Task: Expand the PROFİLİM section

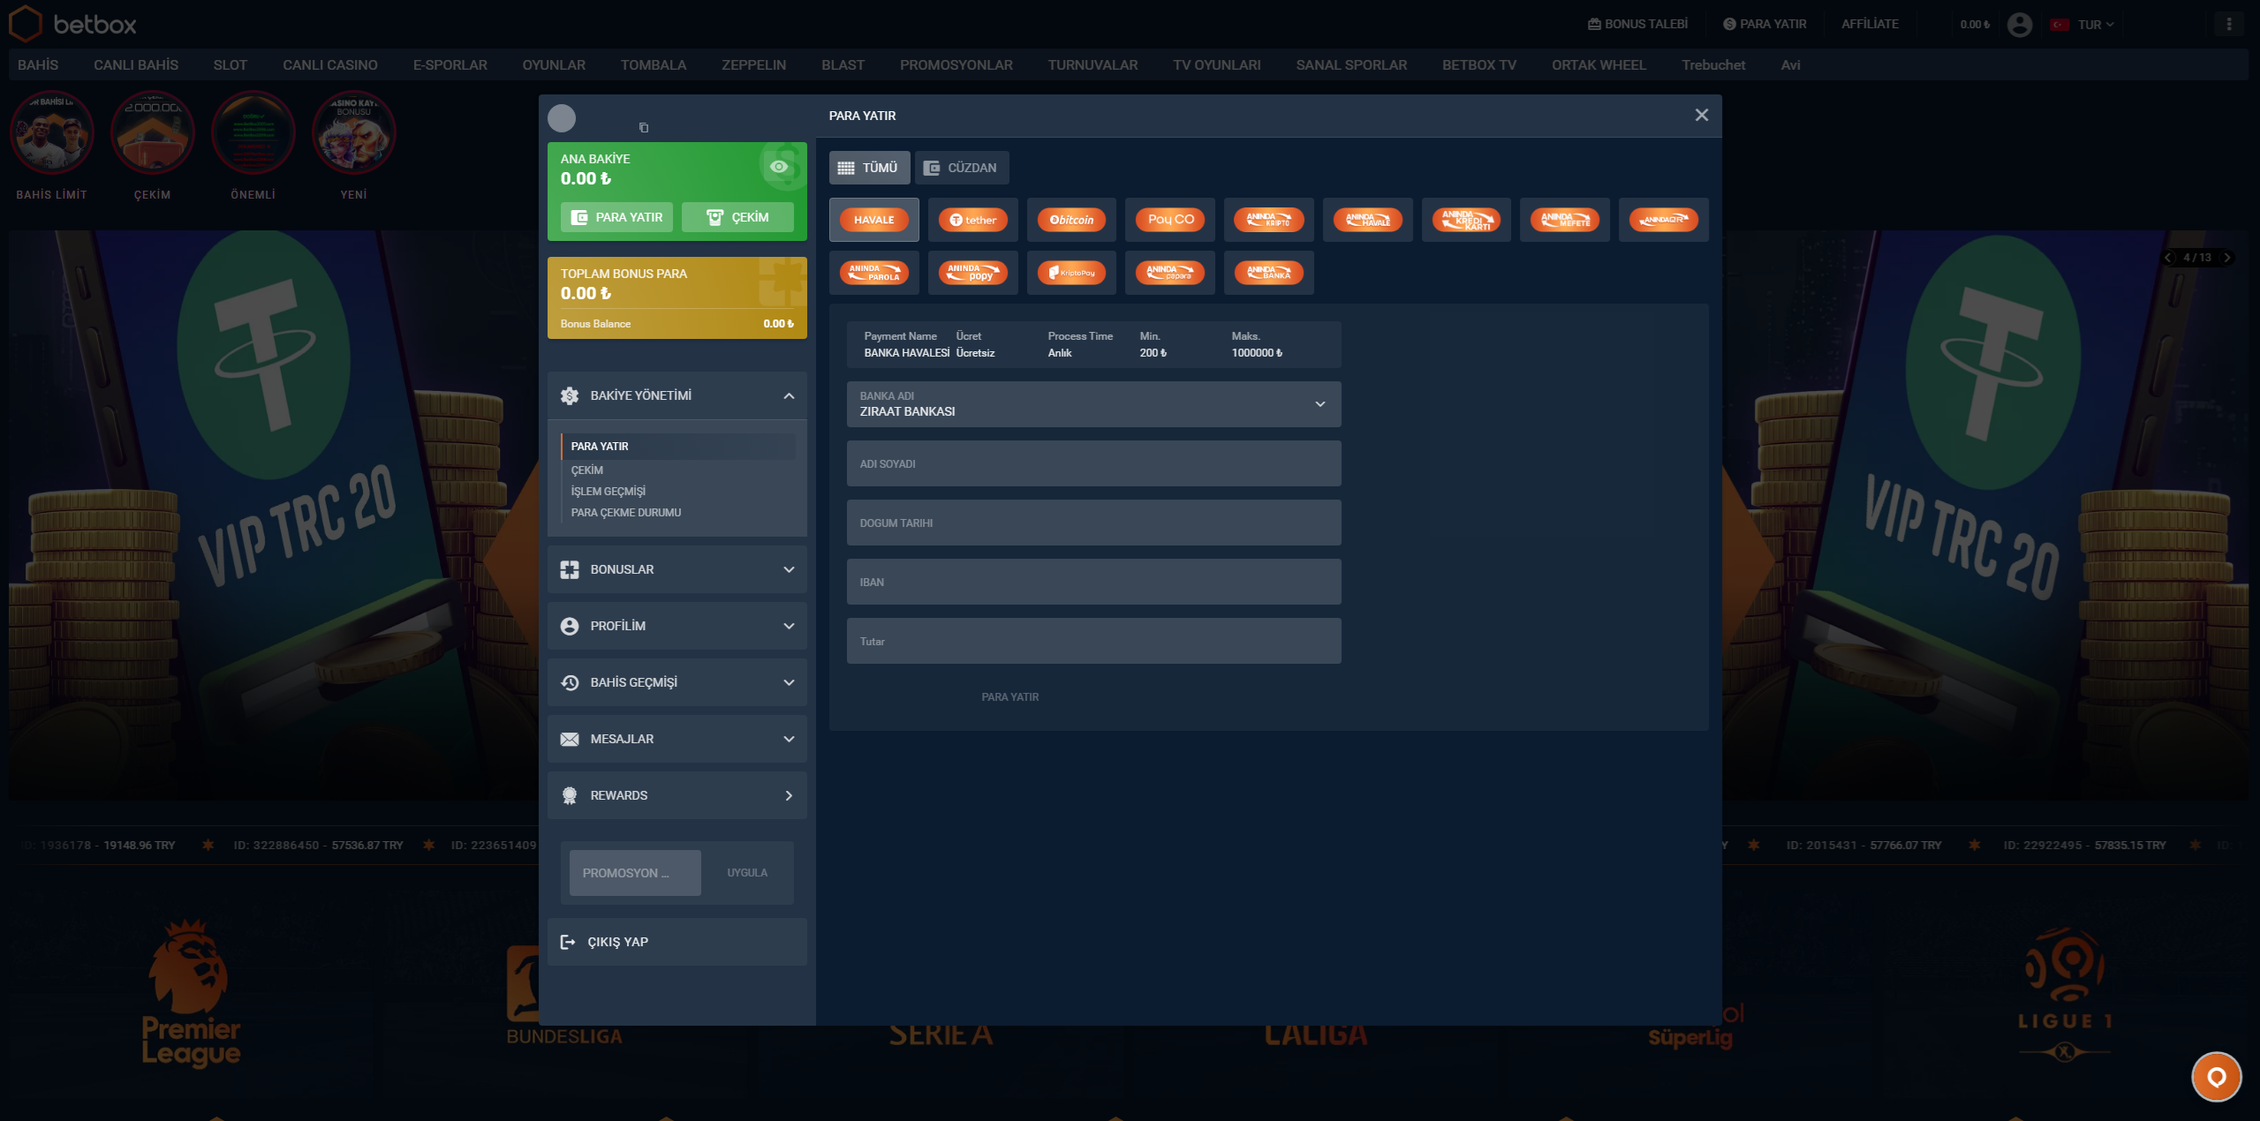Action: (x=676, y=626)
